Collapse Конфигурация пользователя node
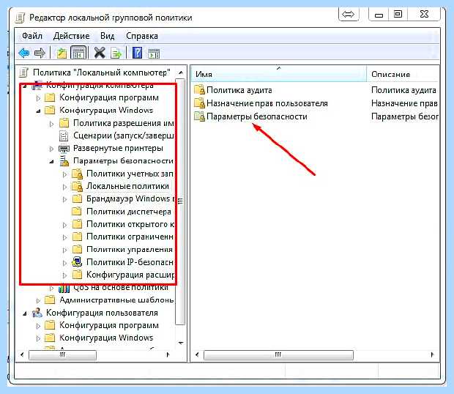 pos(25,313)
